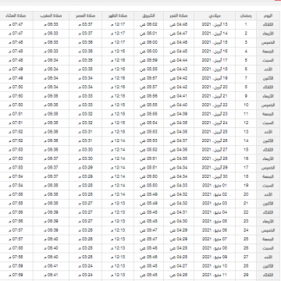Click the صلاة العصر column header
This screenshot has width=281, height=281.
pos(86,16)
